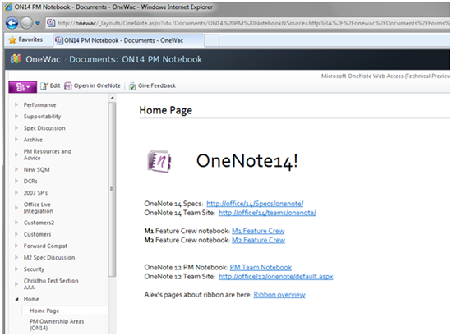Screen dimensions: 452x336
Task: Open recent pages dropdown arrow beside Forward
Action: [x=38, y=23]
